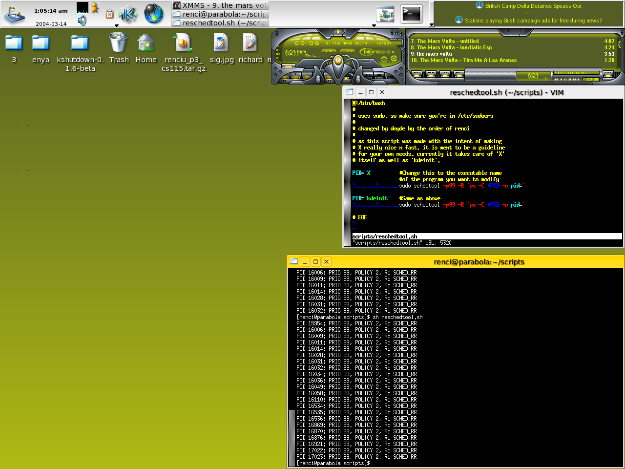The image size is (625, 469).
Task: Open the pager desktop preview icon
Action: point(385,14)
